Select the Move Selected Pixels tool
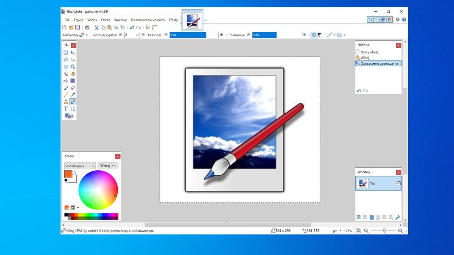The height and width of the screenshot is (255, 454). (73, 53)
